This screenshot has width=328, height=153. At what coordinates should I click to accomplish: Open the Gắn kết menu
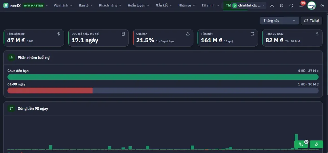pyautogui.click(x=164, y=5)
